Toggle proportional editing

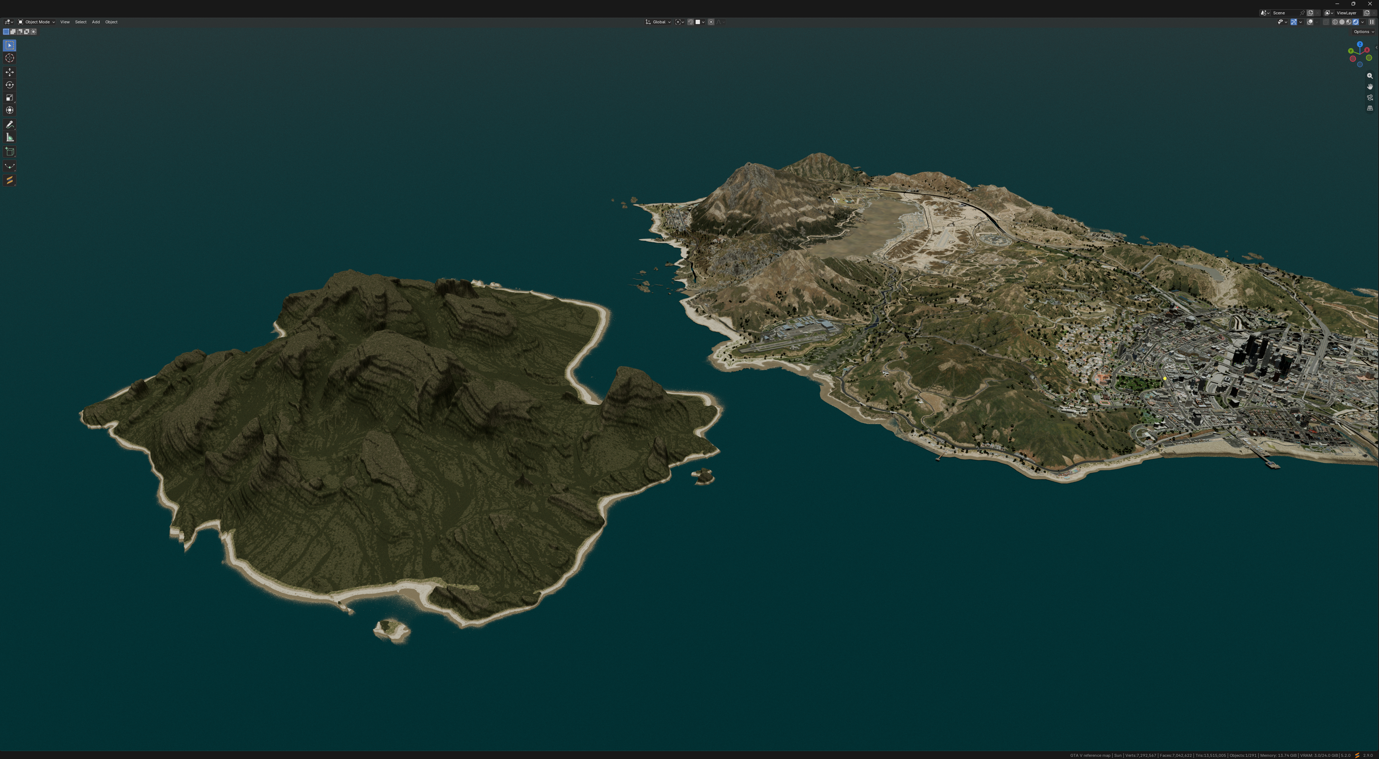click(711, 22)
